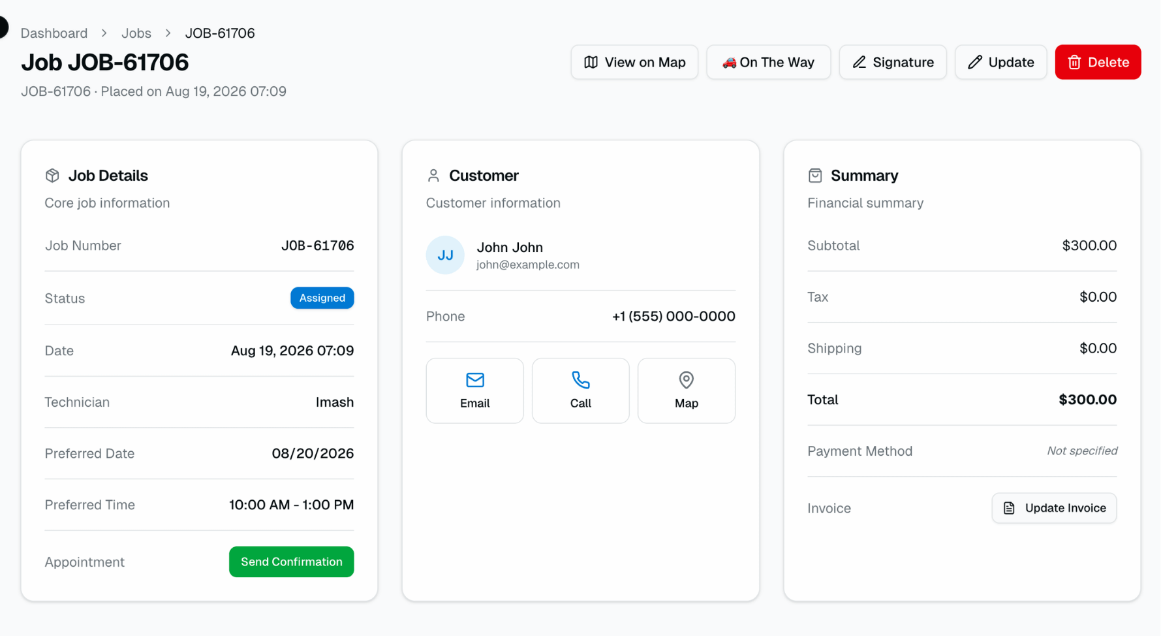Click the map icon in View on Map
The width and height of the screenshot is (1161, 636).
pos(591,62)
